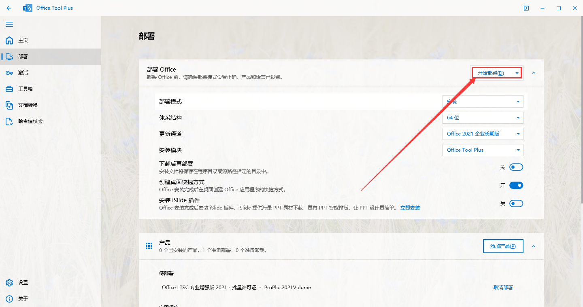
Task: Click the 取消部署 link for ProPlus2021Volume
Action: coord(503,287)
